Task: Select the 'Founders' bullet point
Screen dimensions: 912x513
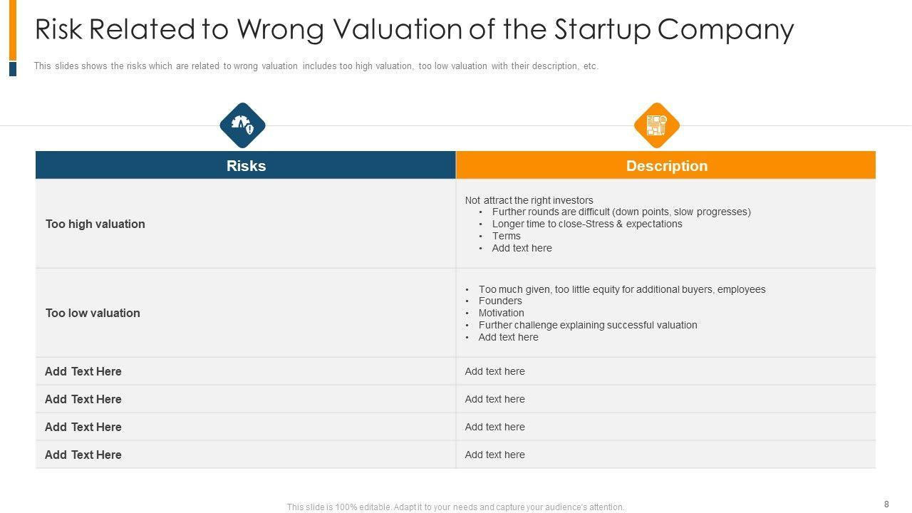Action: [x=500, y=301]
